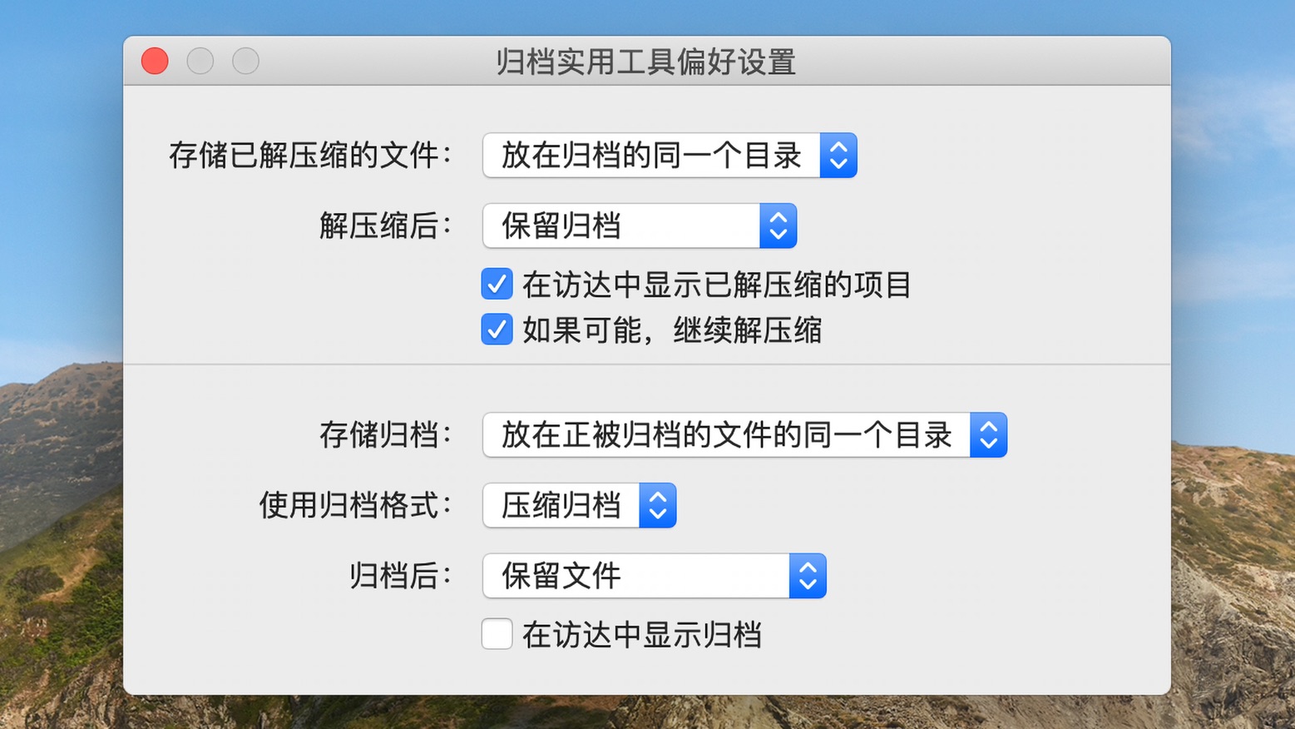Click blue arrows on 放在正被归档的文件的同一个目录 popup

(x=988, y=434)
